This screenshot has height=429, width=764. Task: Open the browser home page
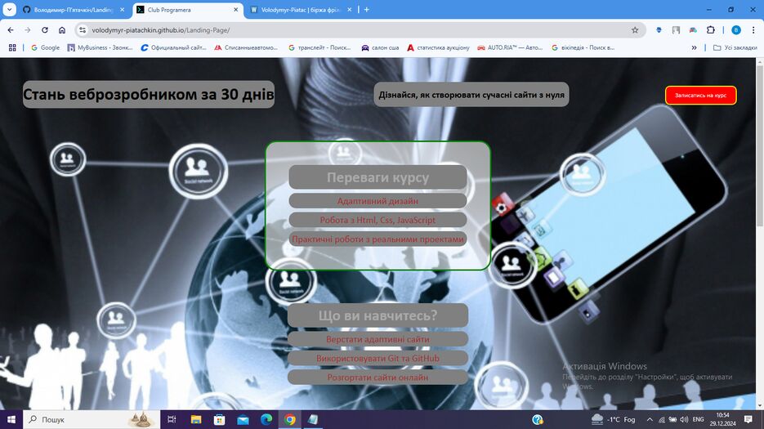point(62,30)
